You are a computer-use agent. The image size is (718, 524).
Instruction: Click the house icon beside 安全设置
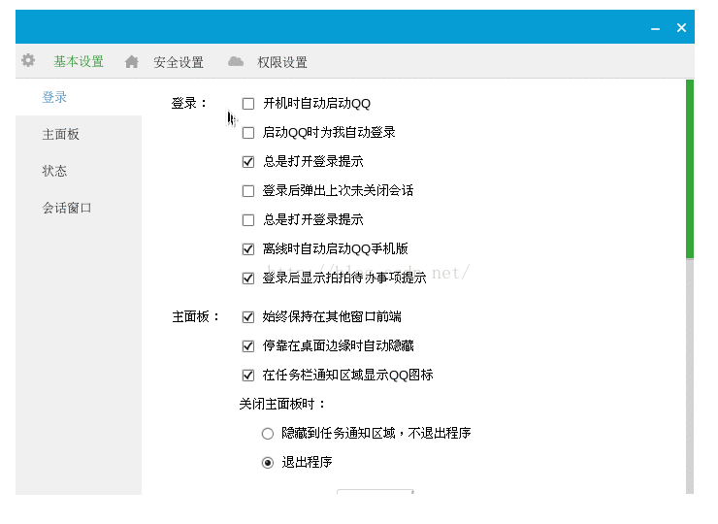tap(132, 62)
